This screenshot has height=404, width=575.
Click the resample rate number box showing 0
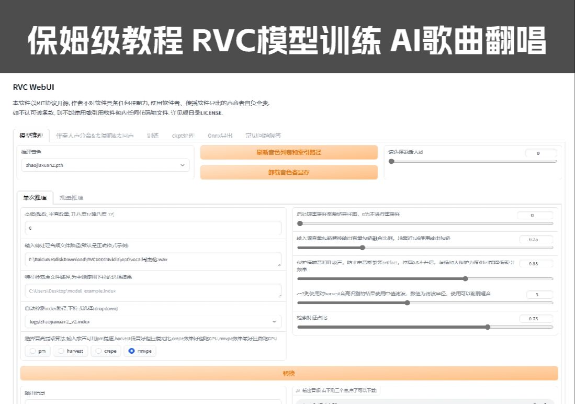tap(535, 215)
